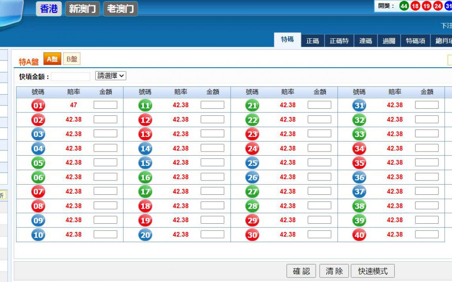Viewport: 452px width, 282px height.
Task: Open the 正碼特 tab
Action: click(x=339, y=41)
